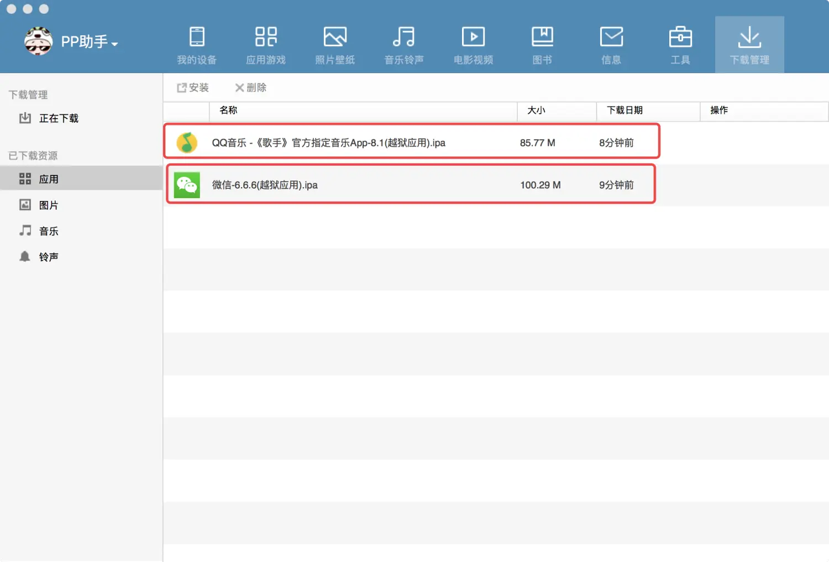Select 音乐 under 已下载资源
The image size is (829, 562).
tap(81, 231)
